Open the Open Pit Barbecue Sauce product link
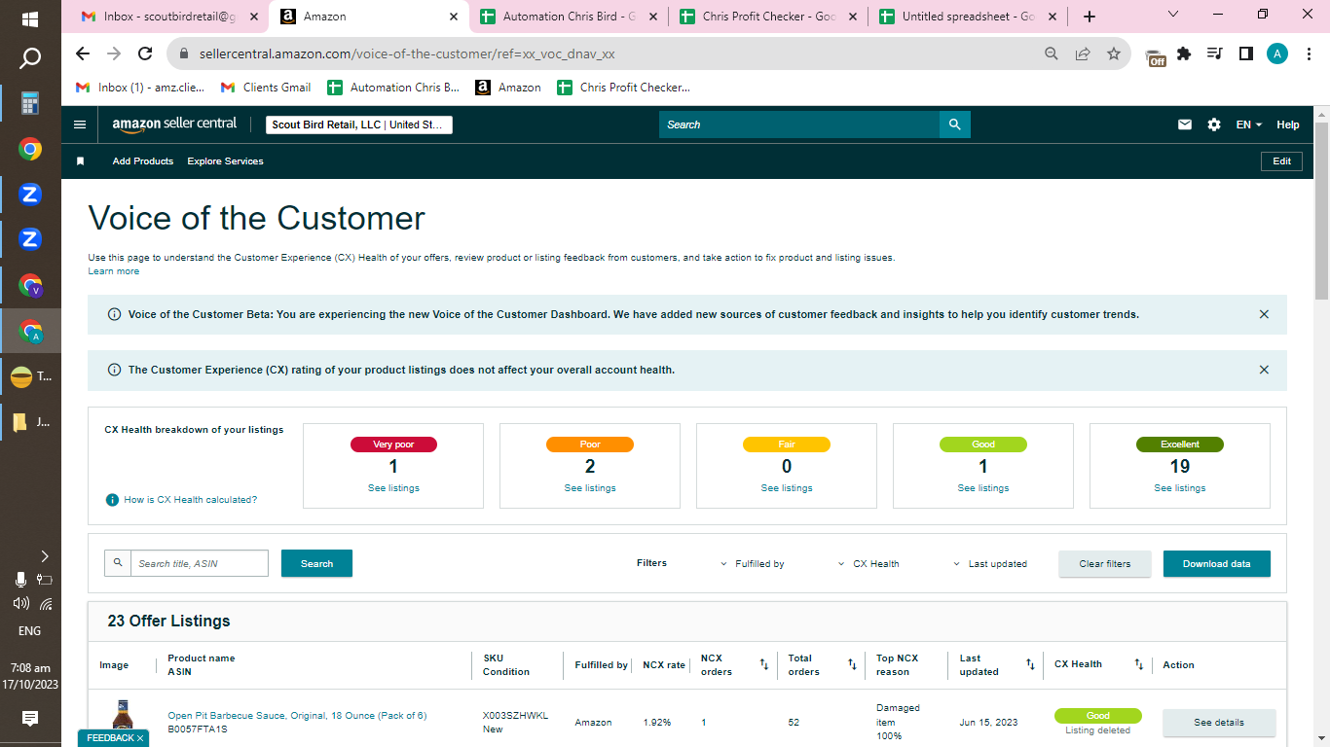Image resolution: width=1330 pixels, height=747 pixels. [297, 716]
